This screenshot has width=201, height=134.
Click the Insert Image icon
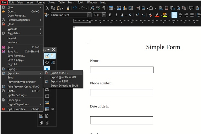pos(119,8)
